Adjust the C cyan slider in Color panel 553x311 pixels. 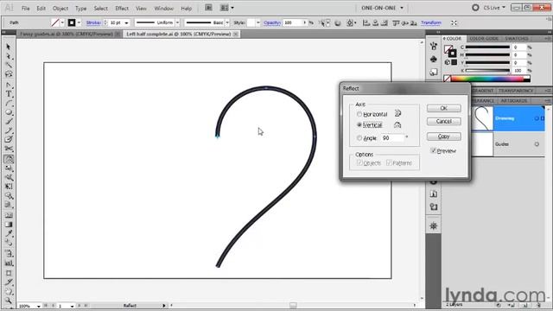tap(487, 47)
